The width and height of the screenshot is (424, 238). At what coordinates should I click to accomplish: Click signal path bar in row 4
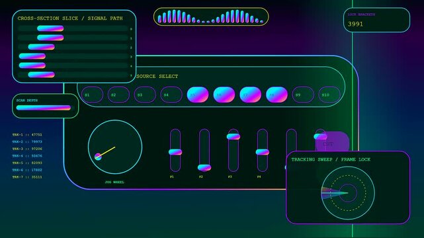(32, 65)
